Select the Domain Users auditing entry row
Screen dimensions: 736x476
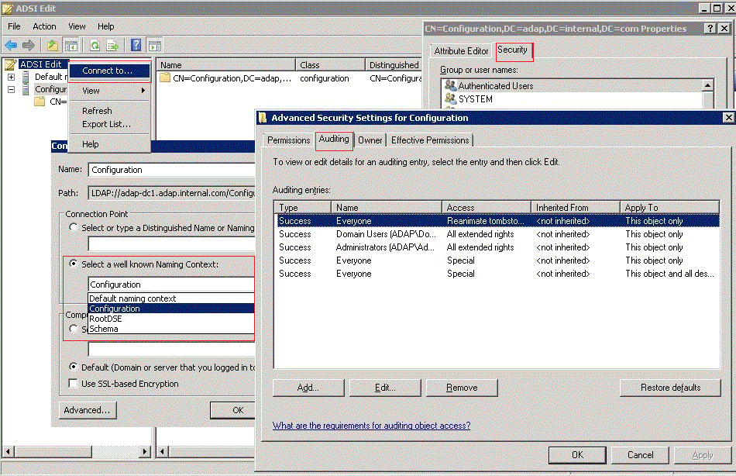pos(498,234)
